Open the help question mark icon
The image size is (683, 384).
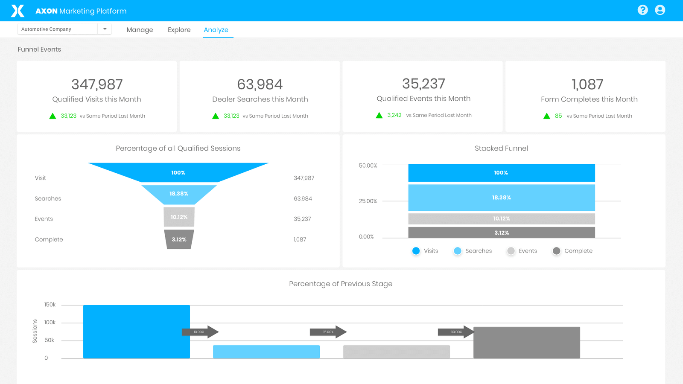[642, 10]
